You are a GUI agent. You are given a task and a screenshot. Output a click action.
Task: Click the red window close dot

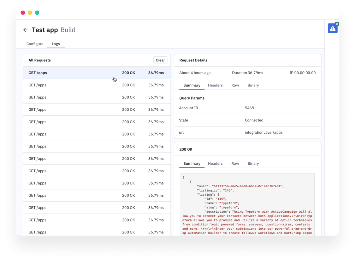23,13
